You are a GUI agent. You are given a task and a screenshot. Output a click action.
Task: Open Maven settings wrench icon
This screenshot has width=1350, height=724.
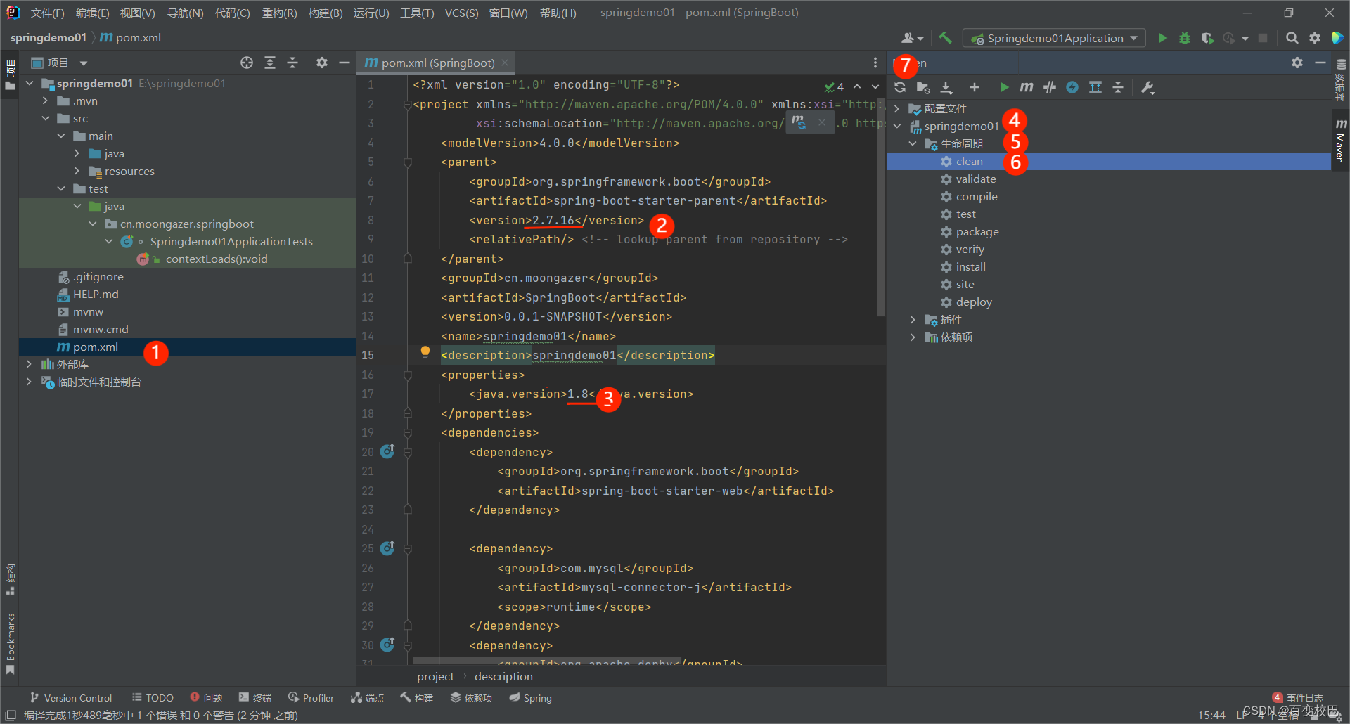pos(1147,87)
